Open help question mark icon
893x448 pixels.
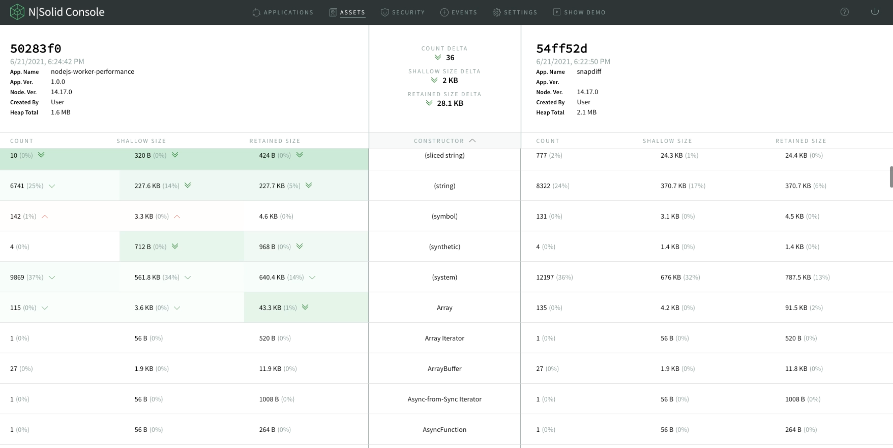(x=844, y=12)
